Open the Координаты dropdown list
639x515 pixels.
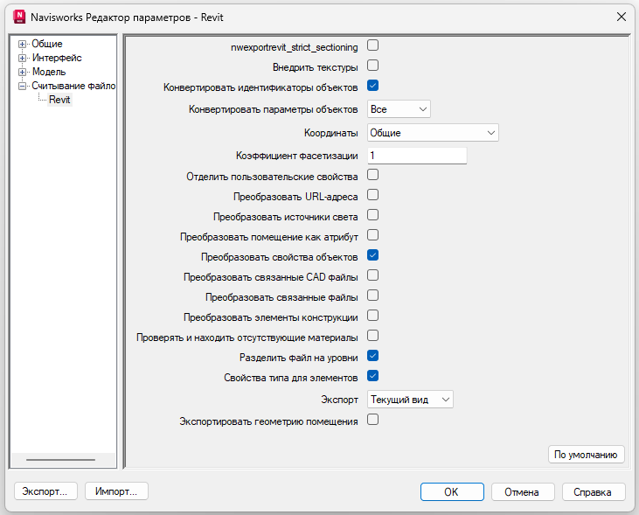pyautogui.click(x=432, y=133)
